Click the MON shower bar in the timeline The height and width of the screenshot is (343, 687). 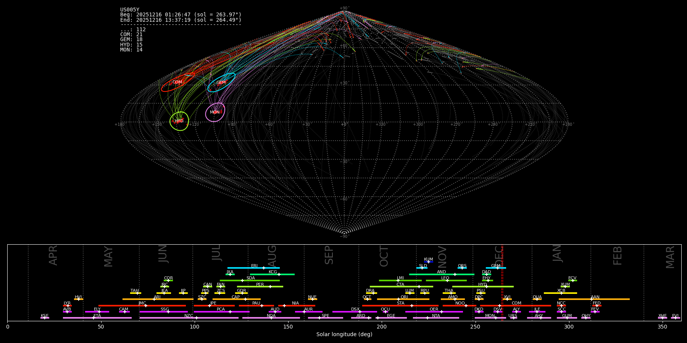pos(490,318)
